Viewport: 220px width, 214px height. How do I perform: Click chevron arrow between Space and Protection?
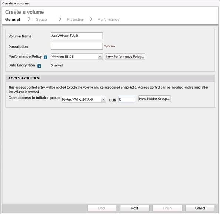(60, 19)
